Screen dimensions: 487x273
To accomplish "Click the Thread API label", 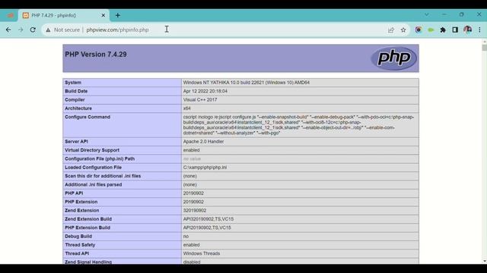I will (77, 253).
